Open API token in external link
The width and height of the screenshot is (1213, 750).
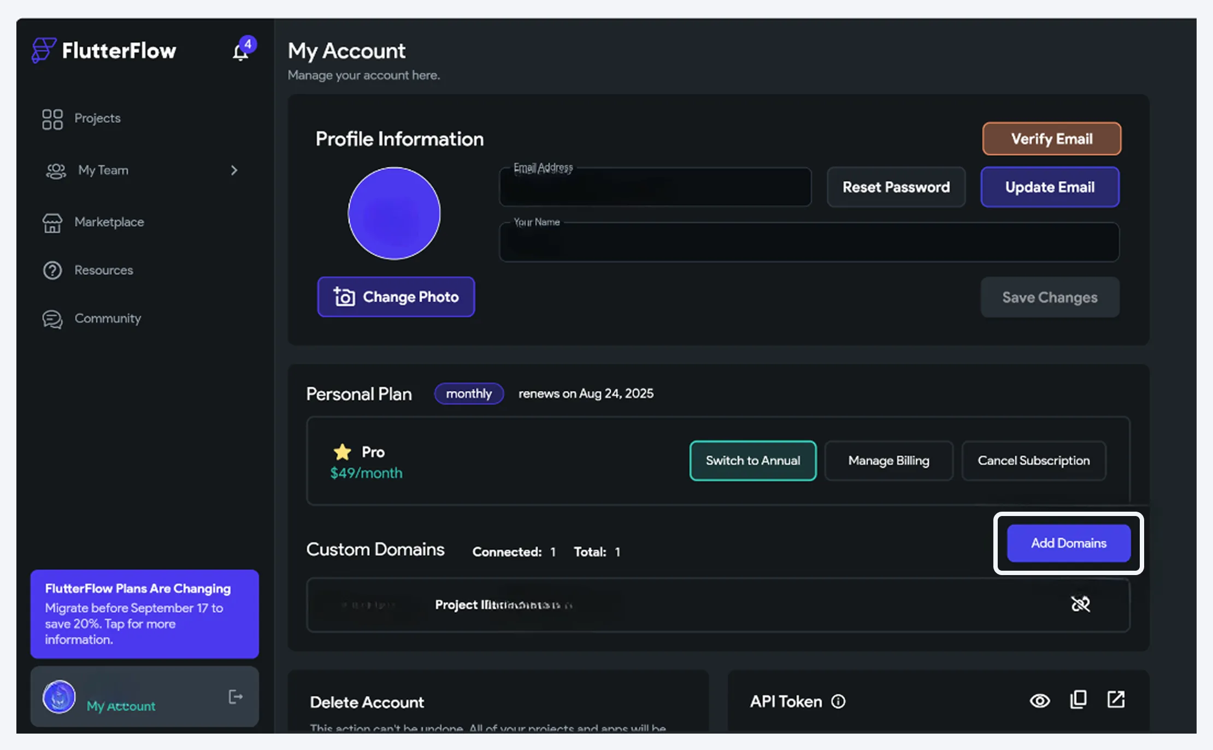[x=1116, y=700]
